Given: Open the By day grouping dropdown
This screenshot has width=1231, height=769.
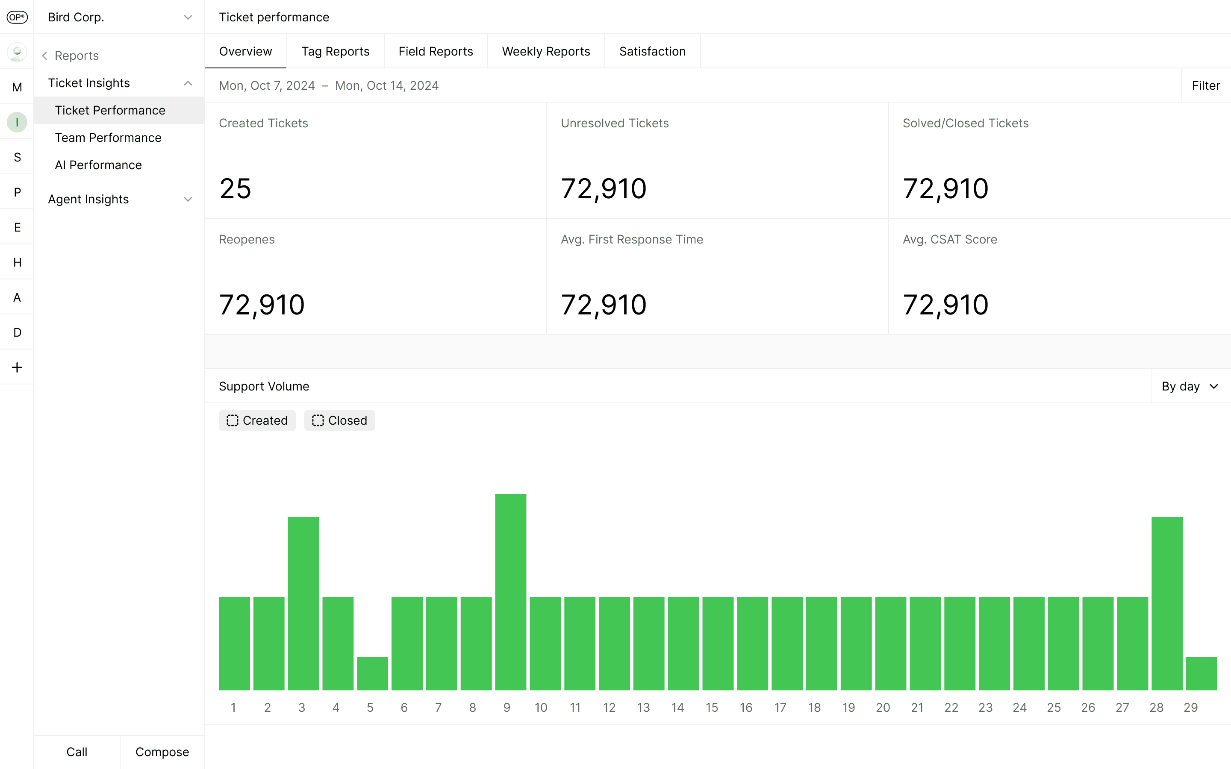Looking at the screenshot, I should point(1188,386).
